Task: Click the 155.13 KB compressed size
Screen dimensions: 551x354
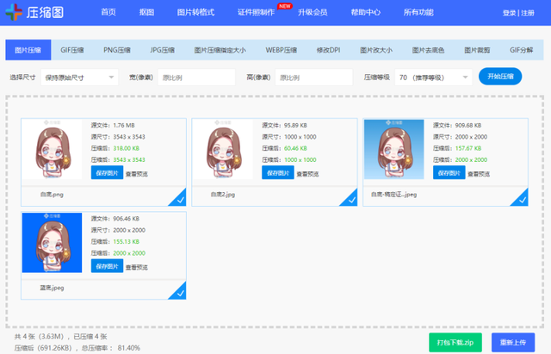Action: [x=127, y=241]
